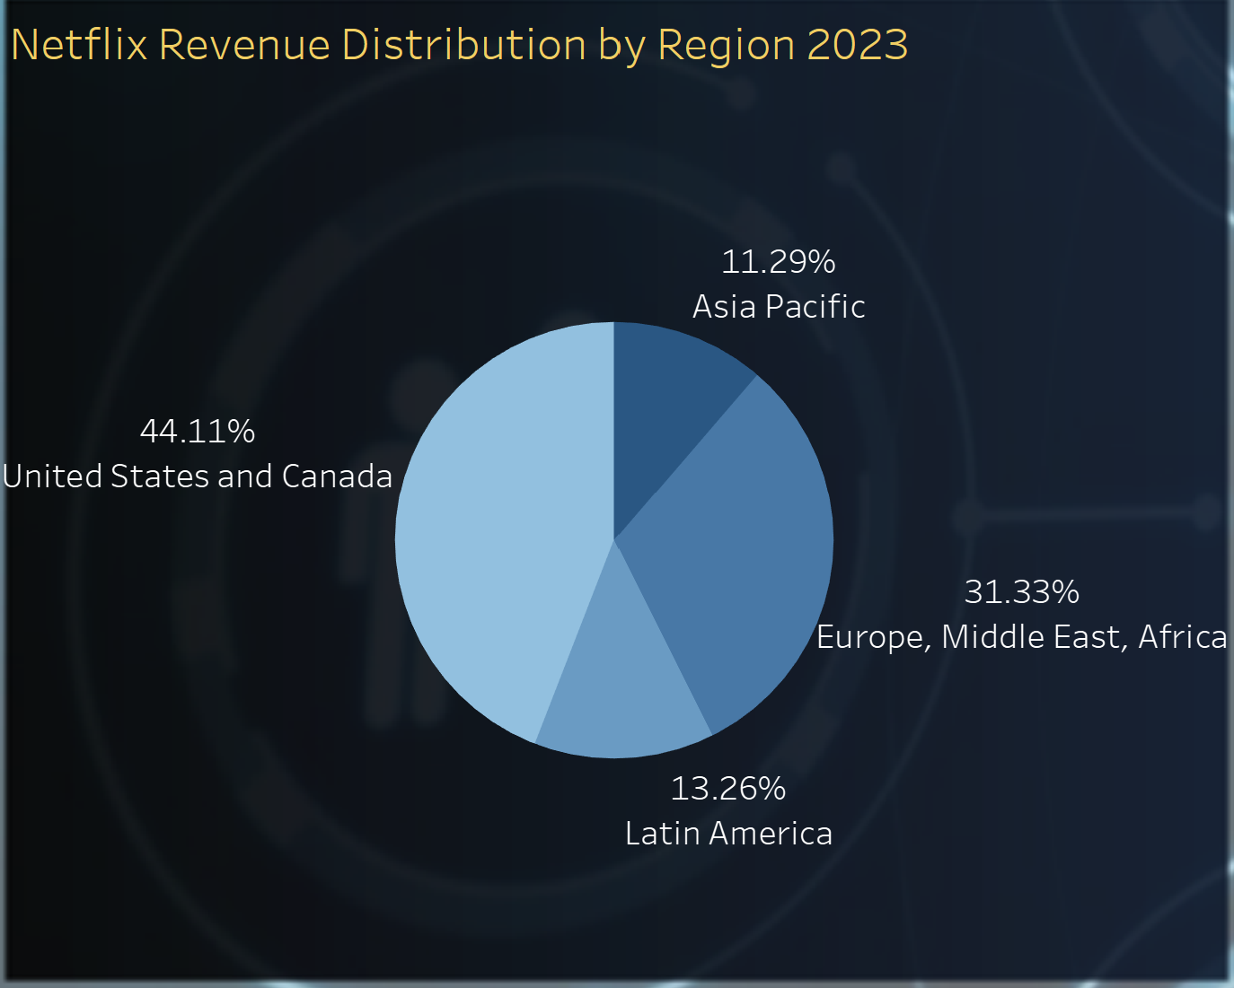Select the 31.33% percentage label
The width and height of the screenshot is (1234, 988).
pos(1021,592)
